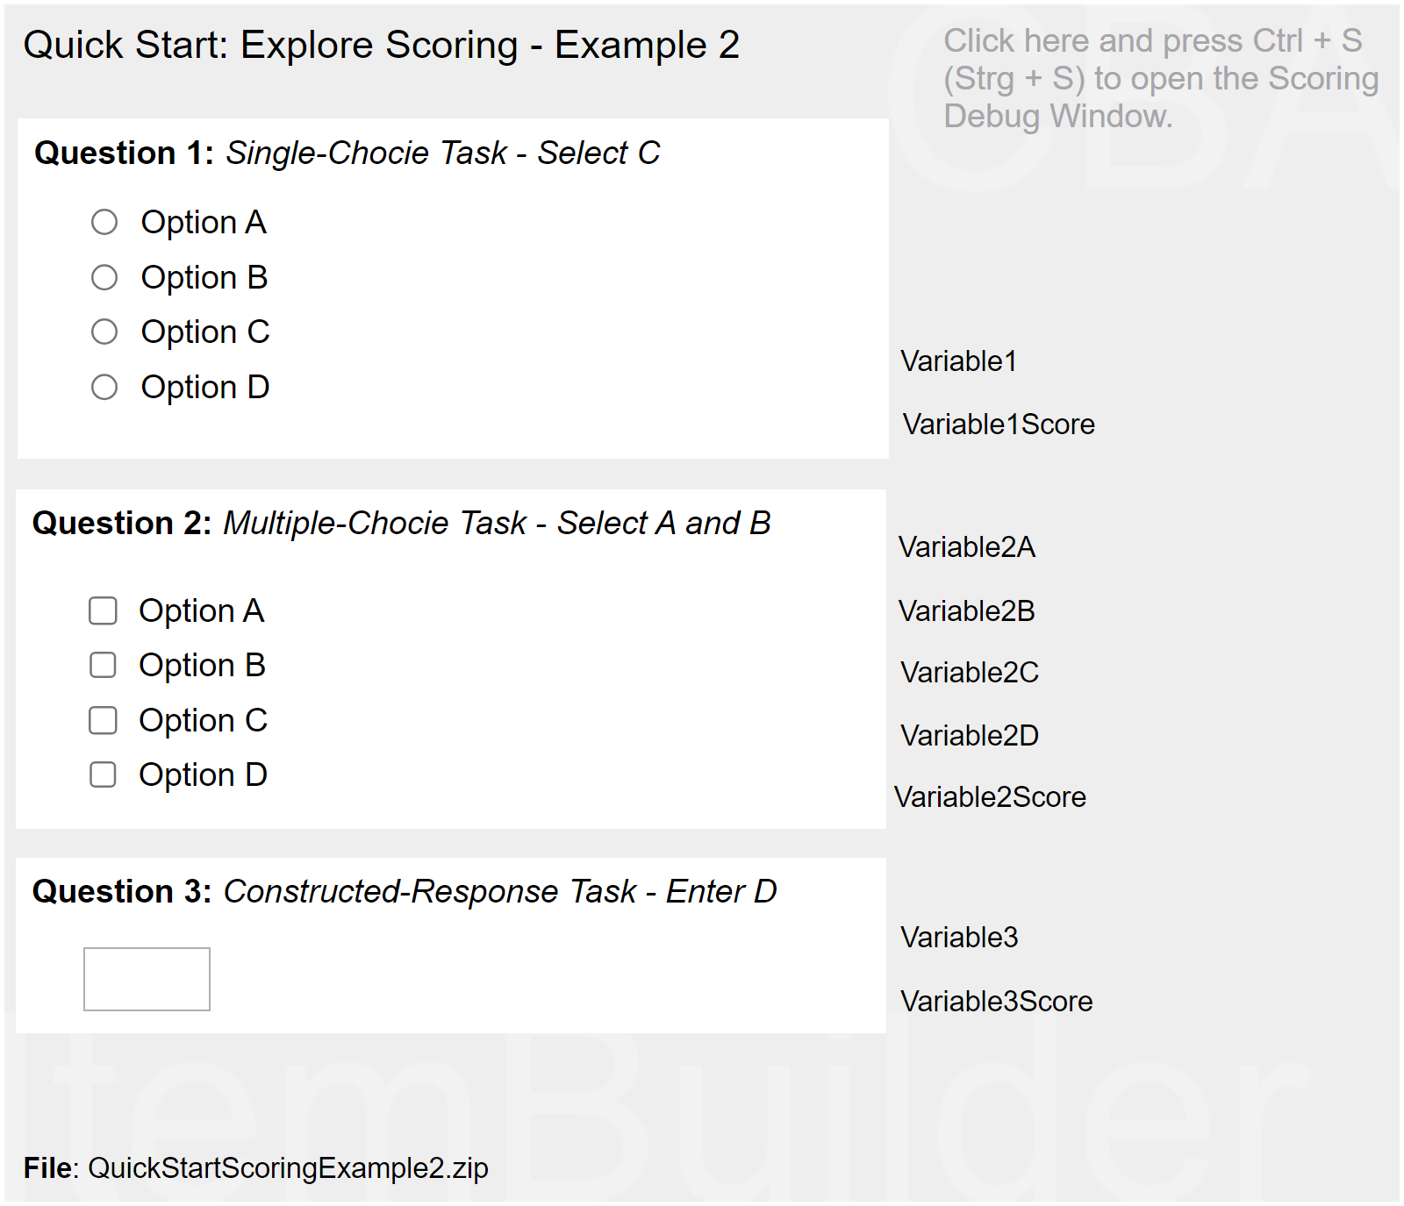Select Option A radio button in Question 1

[104, 223]
